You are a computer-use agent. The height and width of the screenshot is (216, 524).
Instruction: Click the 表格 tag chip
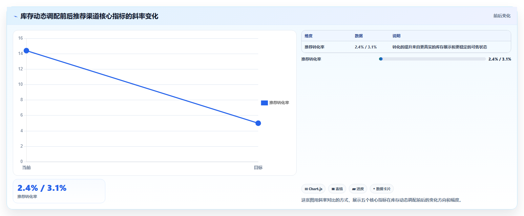337,189
